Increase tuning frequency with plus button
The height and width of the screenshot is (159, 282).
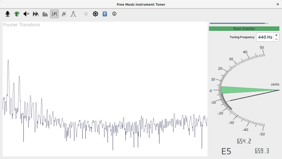pyautogui.click(x=276, y=35)
